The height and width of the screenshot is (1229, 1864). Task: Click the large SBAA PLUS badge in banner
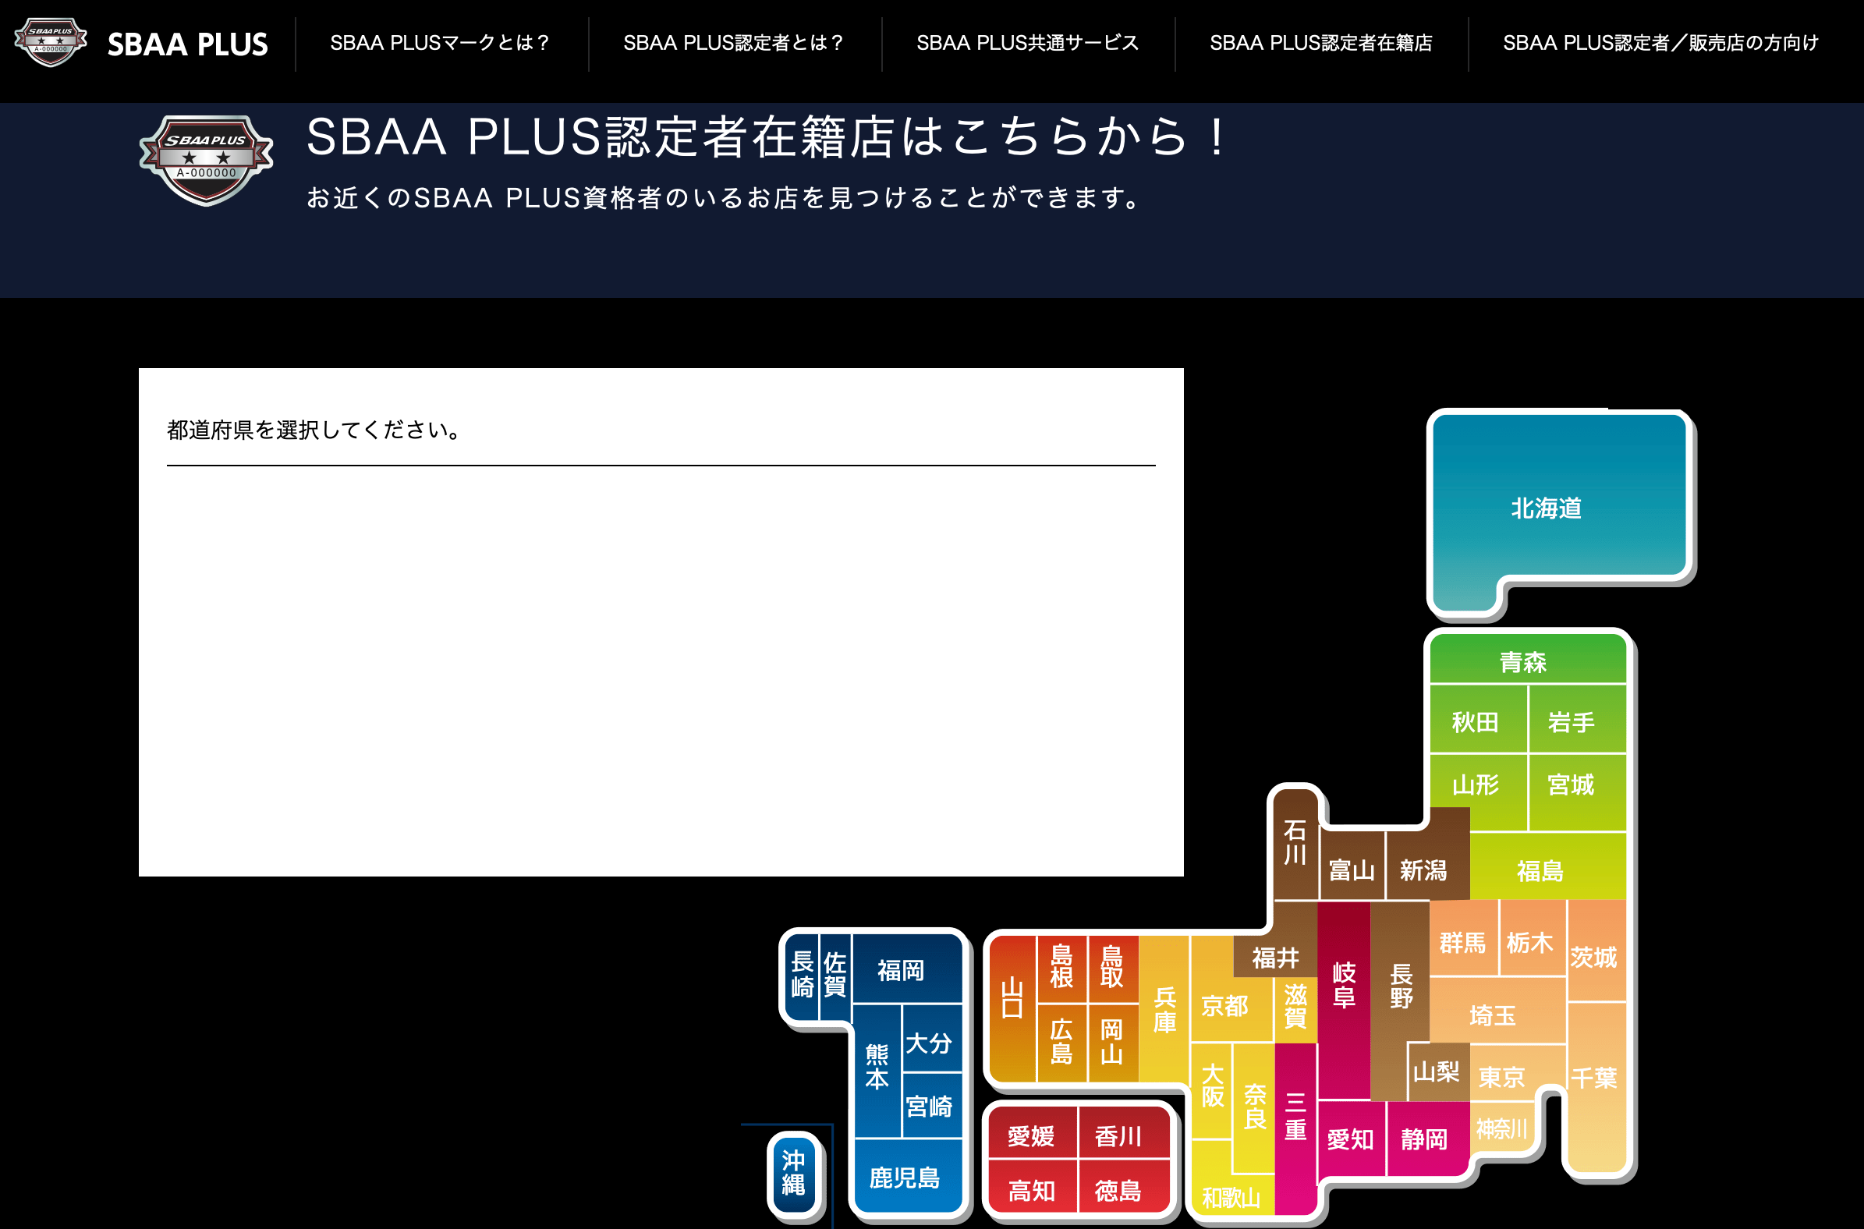tap(206, 160)
